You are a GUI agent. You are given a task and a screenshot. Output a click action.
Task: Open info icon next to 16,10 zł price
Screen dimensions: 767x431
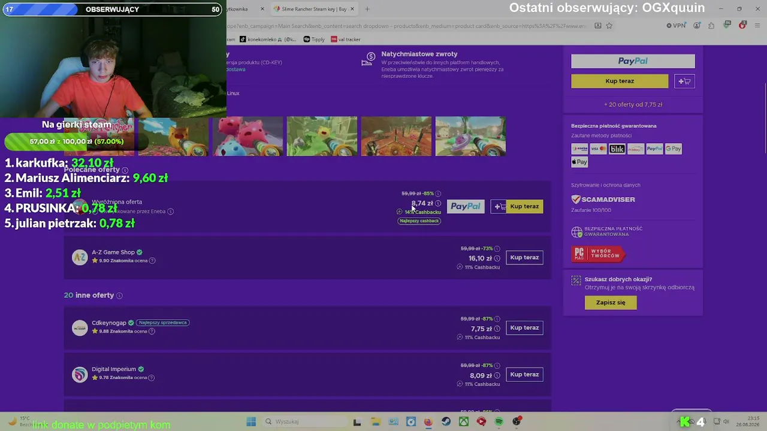(x=497, y=259)
